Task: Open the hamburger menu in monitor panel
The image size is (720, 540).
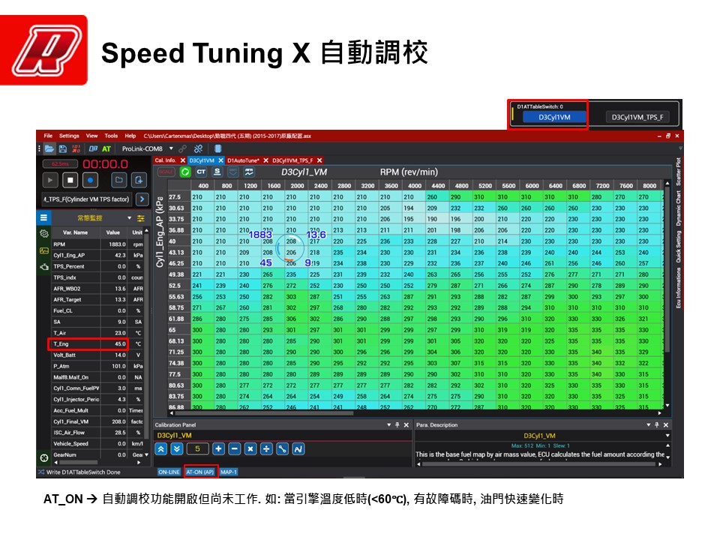Action: pyautogui.click(x=43, y=217)
